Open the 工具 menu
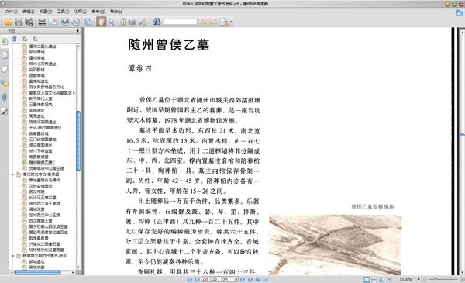The height and width of the screenshot is (283, 465). [63, 12]
